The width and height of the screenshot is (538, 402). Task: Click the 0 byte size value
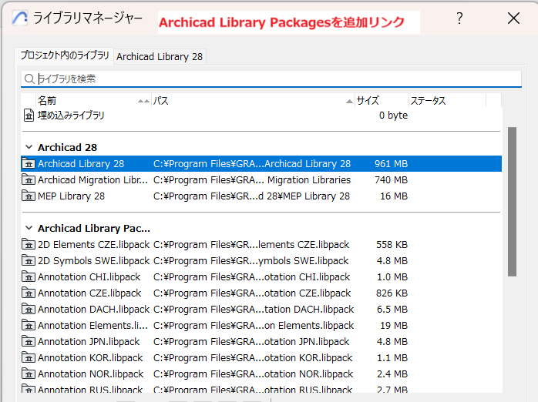tap(394, 116)
